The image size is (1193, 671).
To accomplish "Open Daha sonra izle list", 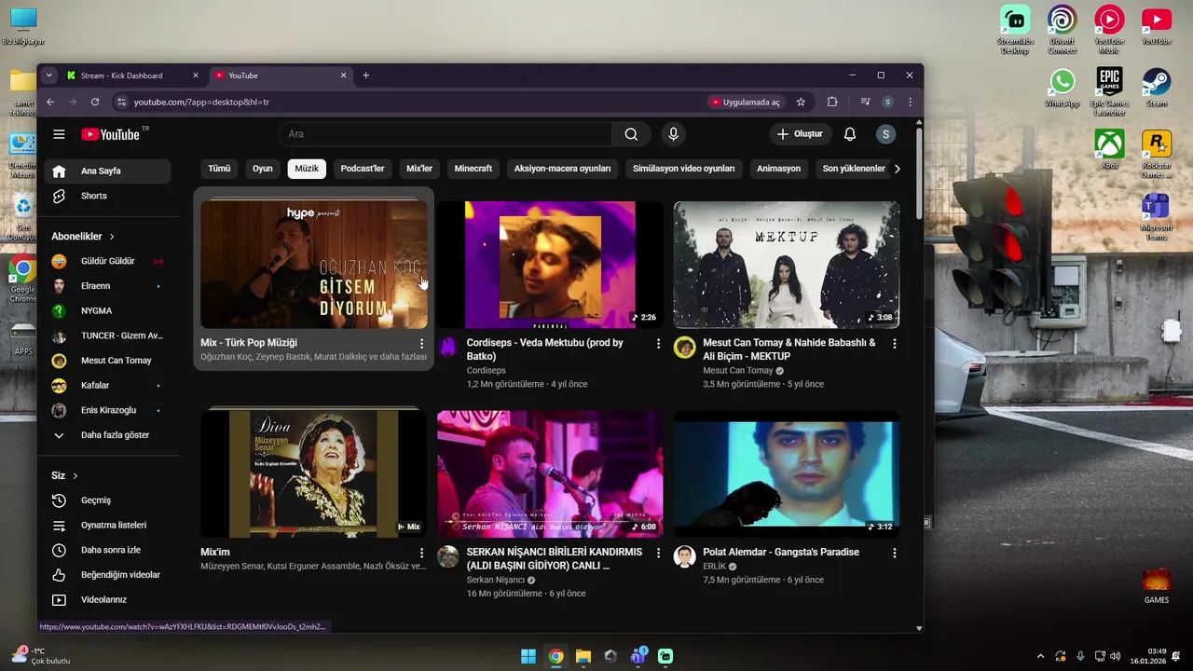I will click(106, 550).
